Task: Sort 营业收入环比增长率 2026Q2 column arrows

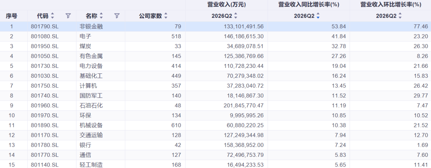Action: click(x=400, y=16)
